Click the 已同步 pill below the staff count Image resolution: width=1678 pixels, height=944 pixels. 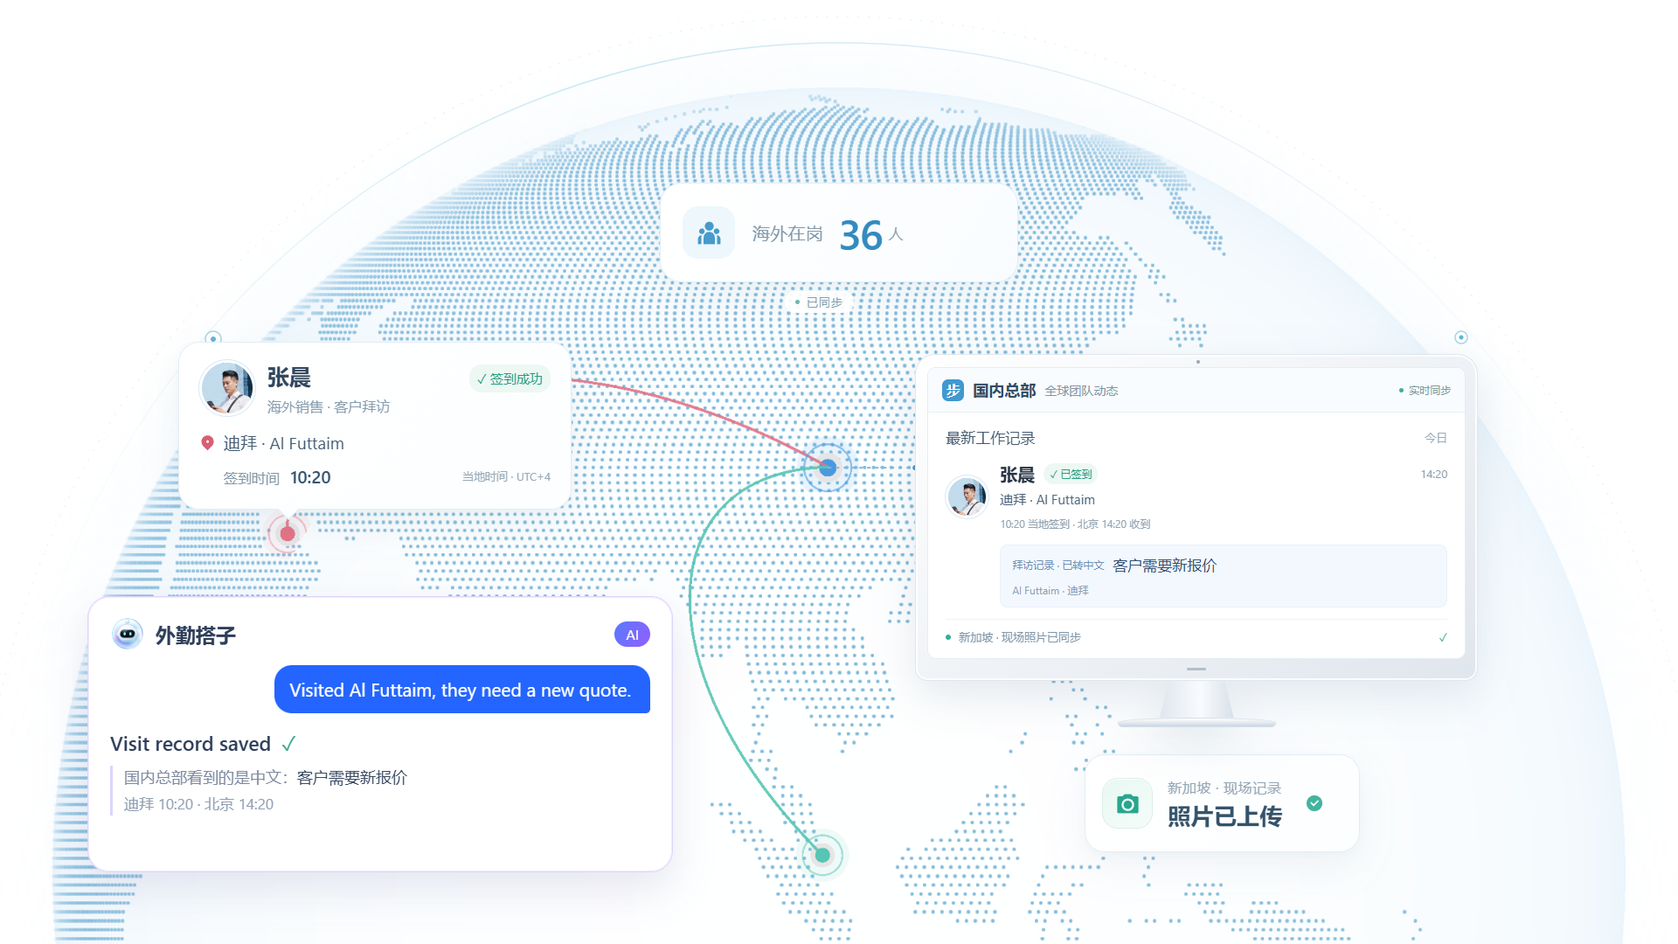click(819, 302)
